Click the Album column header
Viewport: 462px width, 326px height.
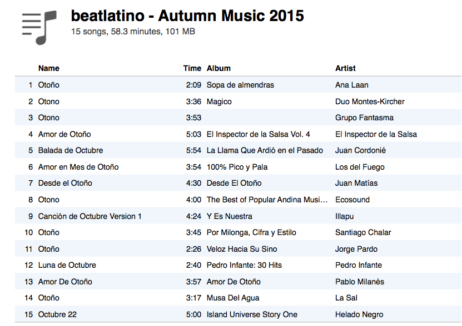click(x=218, y=68)
